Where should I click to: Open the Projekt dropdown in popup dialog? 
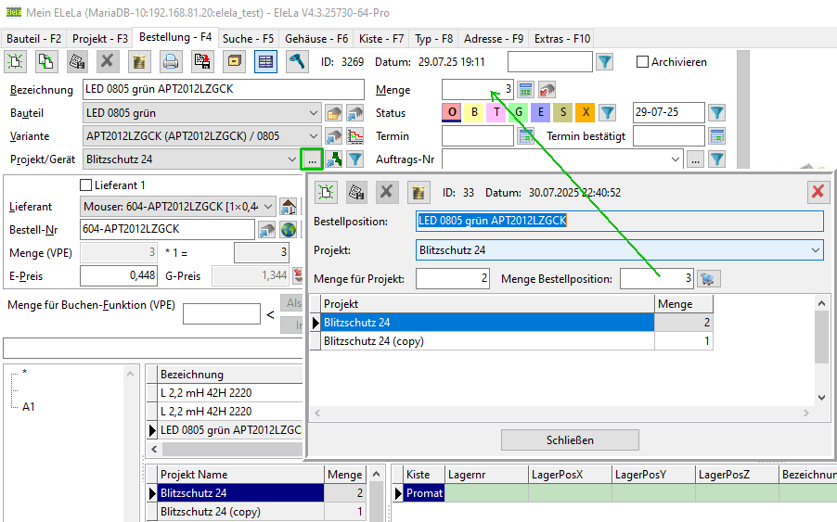point(815,250)
